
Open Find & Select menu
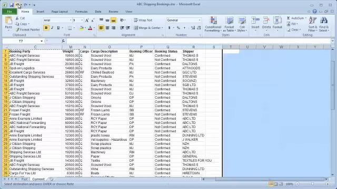point(324,24)
